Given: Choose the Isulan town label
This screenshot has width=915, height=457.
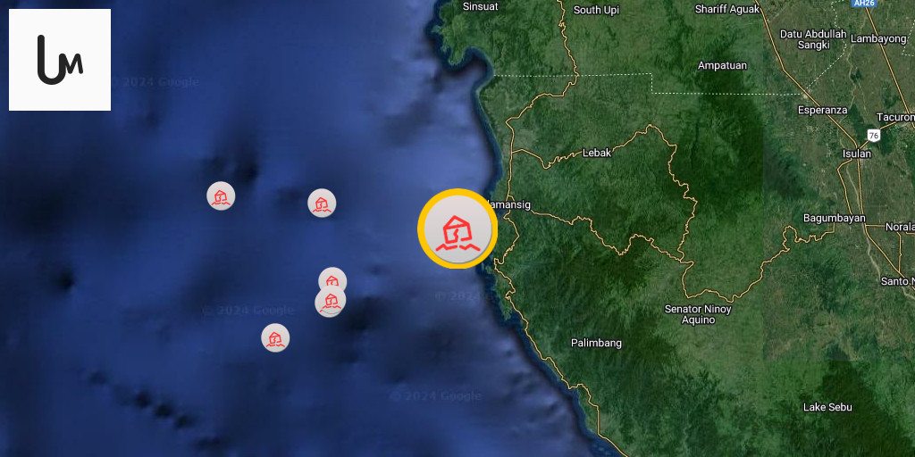Looking at the screenshot, I should [x=857, y=154].
